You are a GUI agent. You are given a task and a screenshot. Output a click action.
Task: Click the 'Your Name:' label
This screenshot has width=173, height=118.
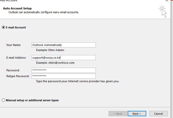point(14,45)
